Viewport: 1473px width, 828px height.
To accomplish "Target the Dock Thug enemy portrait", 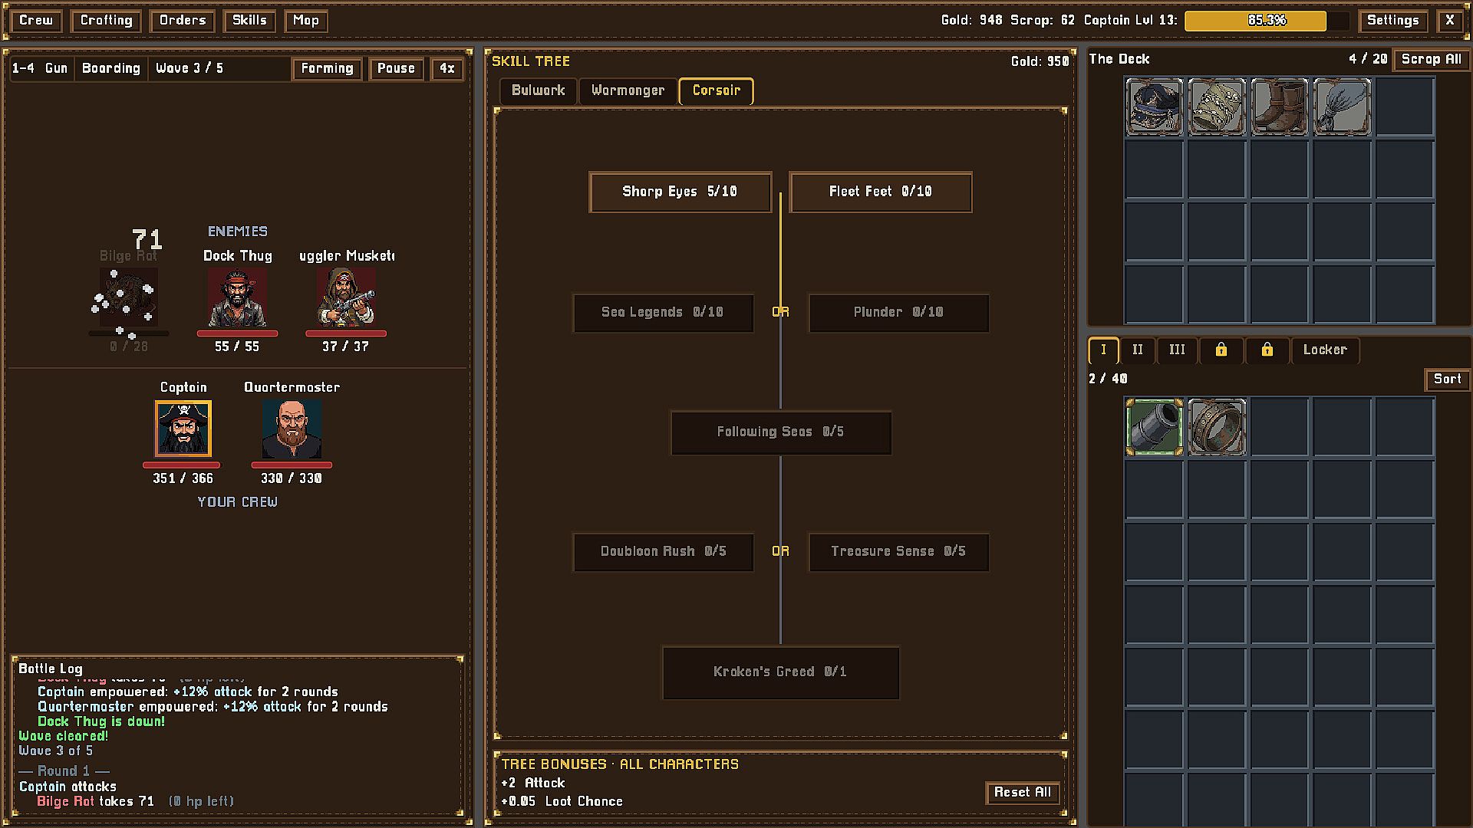I will pos(237,297).
